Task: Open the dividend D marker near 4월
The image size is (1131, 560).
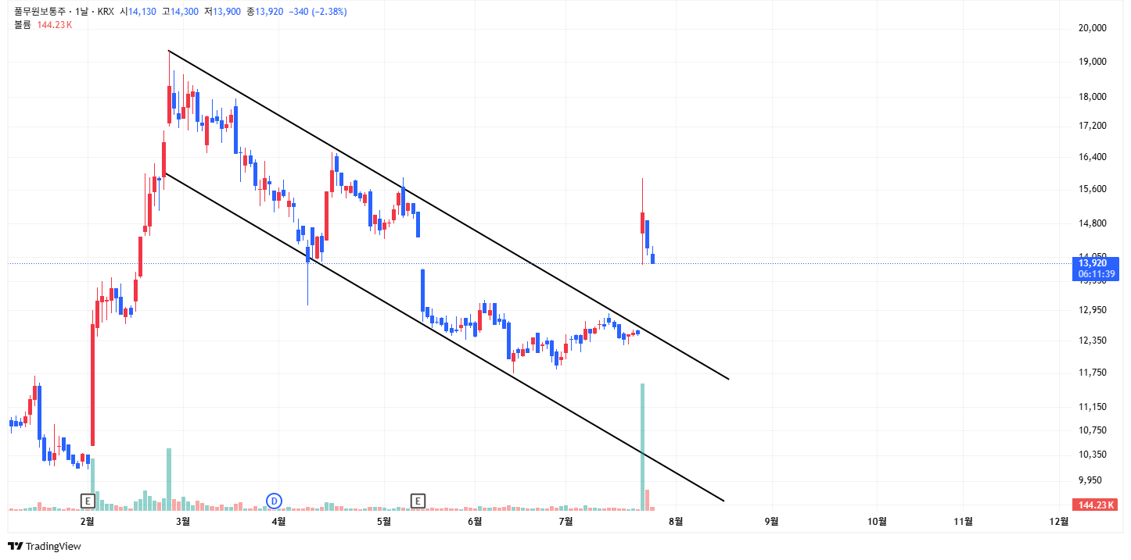Action: pyautogui.click(x=274, y=500)
